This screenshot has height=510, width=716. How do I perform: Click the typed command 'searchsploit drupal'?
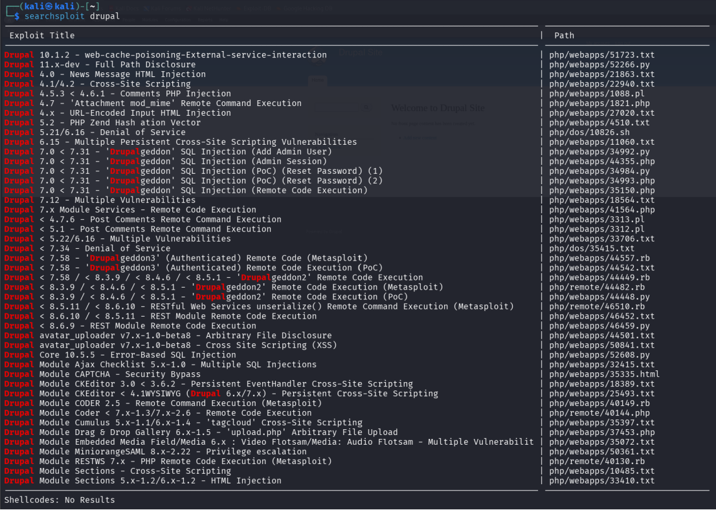tap(72, 16)
